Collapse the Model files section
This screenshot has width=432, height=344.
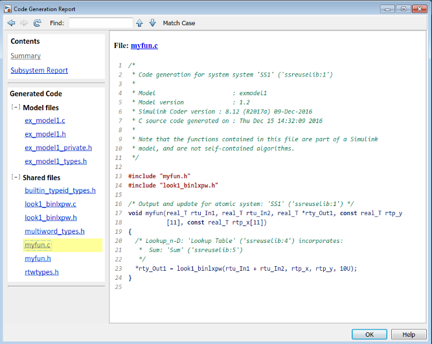16,107
